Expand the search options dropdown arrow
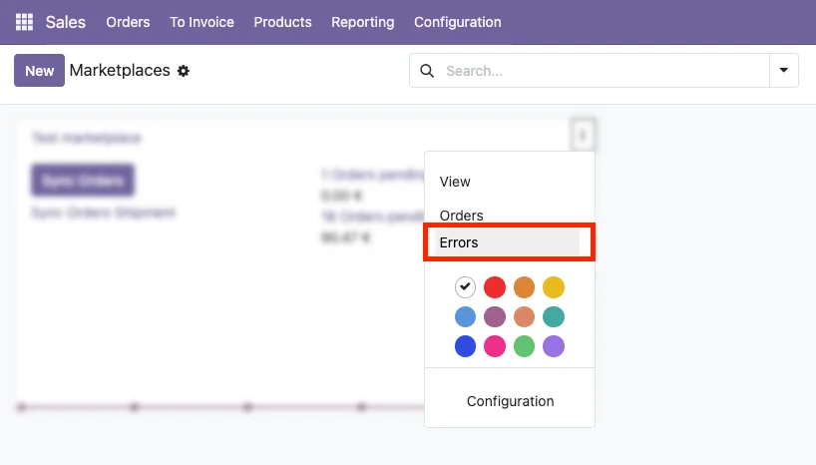Screen dimensions: 816x465 [x=783, y=71]
